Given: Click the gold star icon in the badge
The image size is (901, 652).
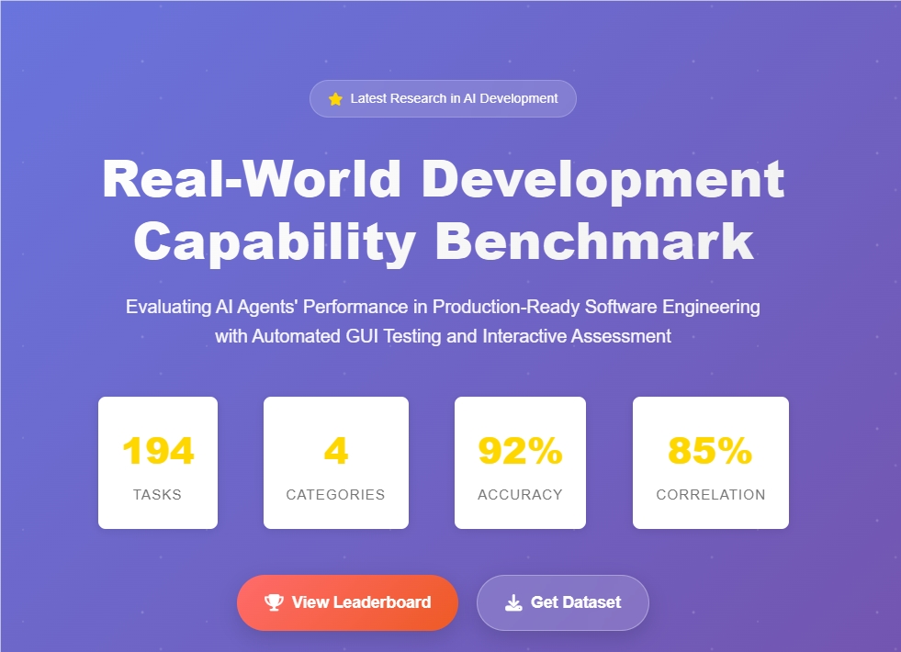Looking at the screenshot, I should click(335, 99).
